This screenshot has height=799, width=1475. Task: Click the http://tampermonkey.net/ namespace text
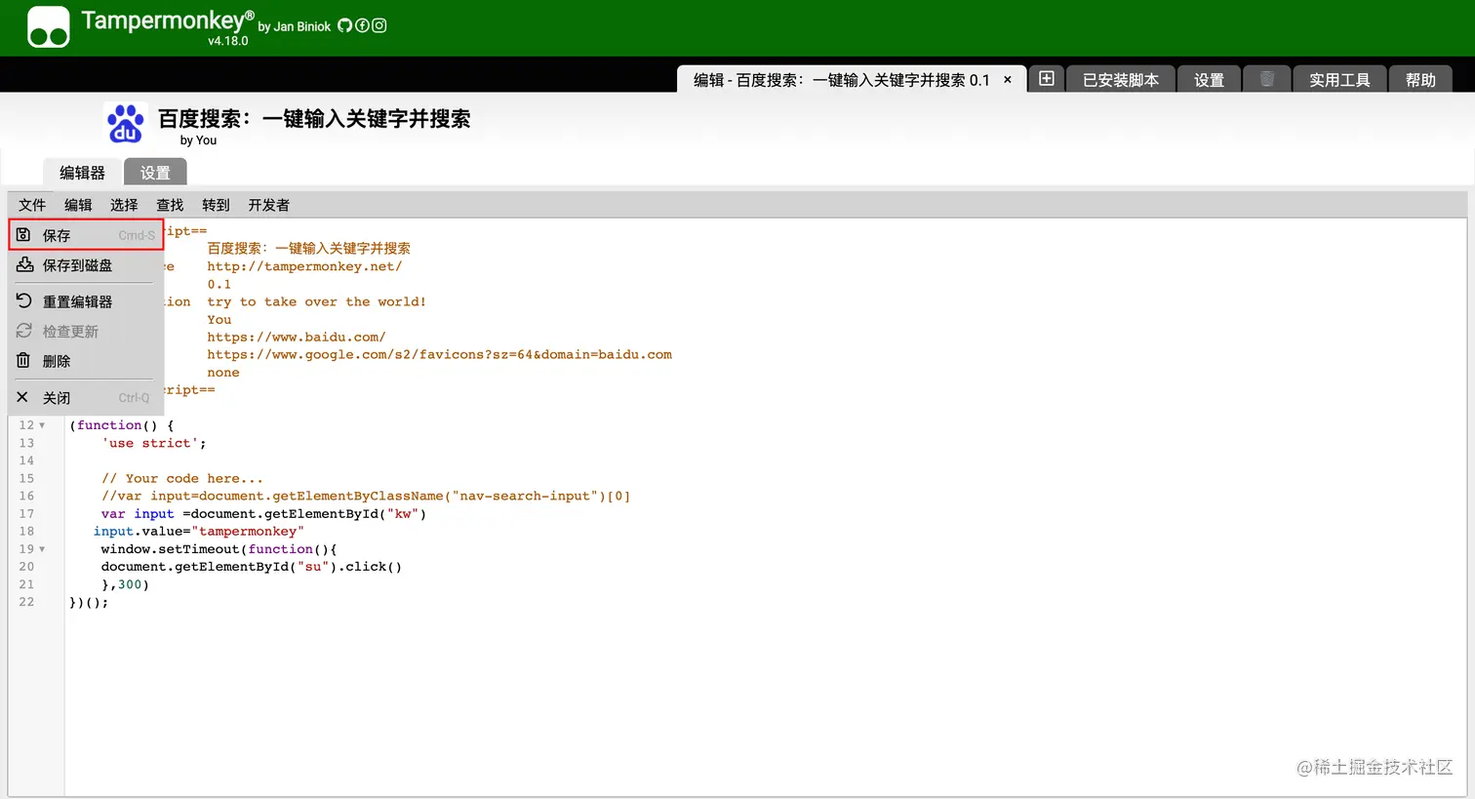click(x=304, y=266)
